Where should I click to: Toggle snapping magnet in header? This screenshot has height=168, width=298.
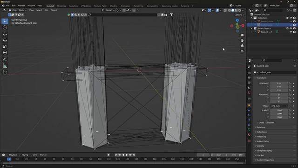[124, 10]
